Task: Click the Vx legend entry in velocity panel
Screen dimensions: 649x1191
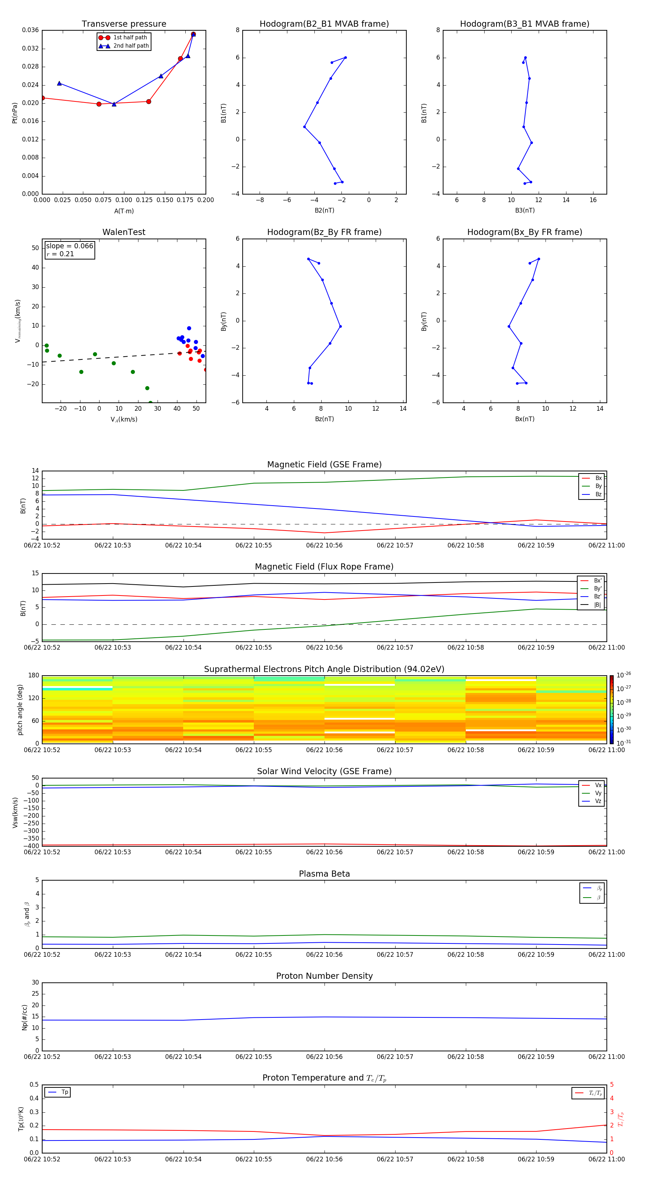Action: (592, 785)
